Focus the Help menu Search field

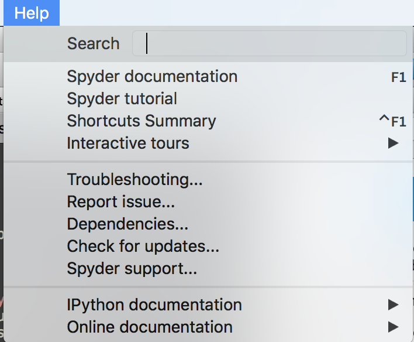[x=269, y=43]
